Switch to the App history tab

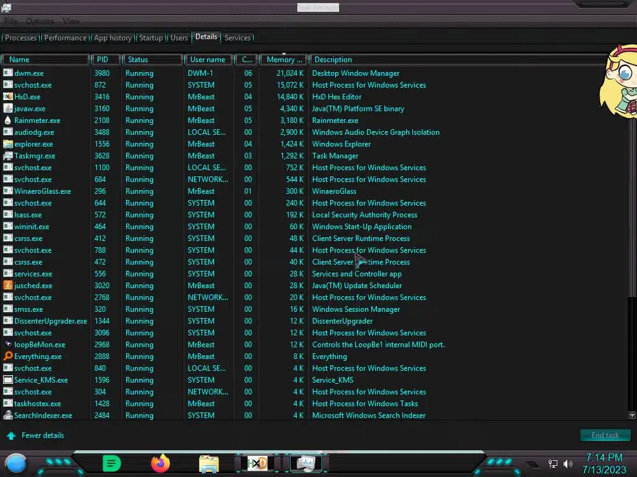tap(113, 38)
